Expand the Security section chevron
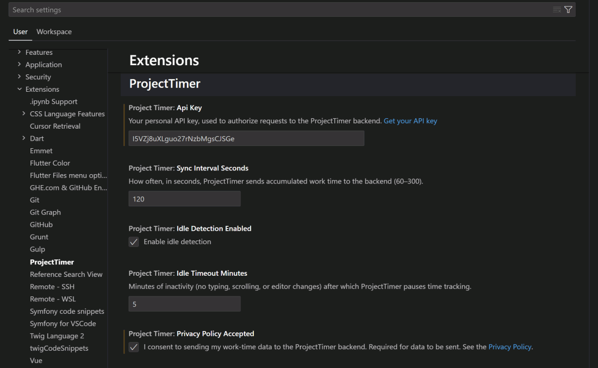The image size is (598, 368). [20, 77]
